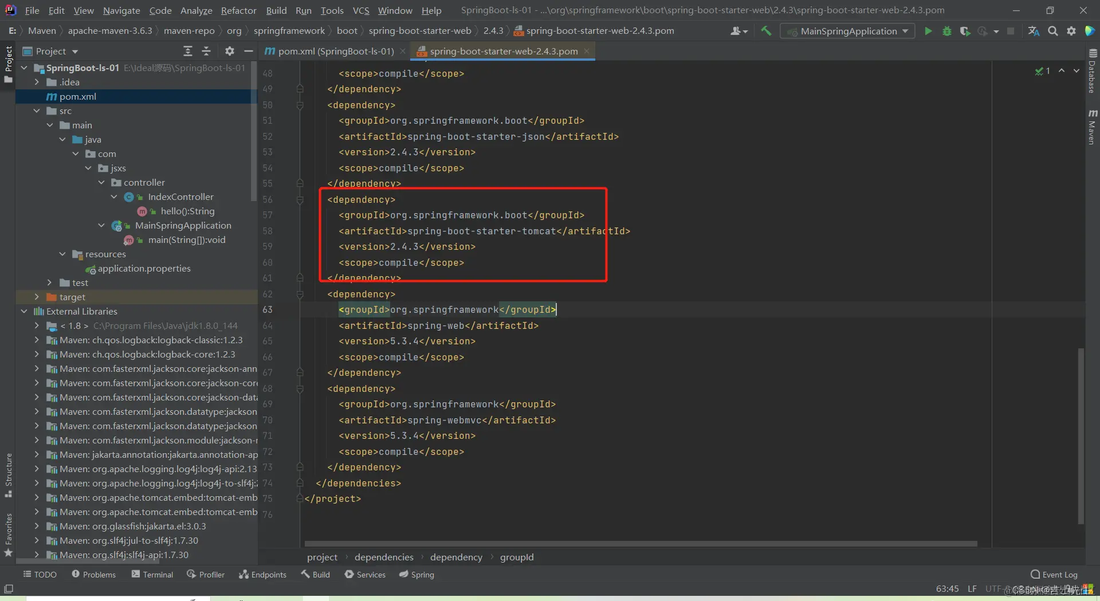Image resolution: width=1100 pixels, height=601 pixels.
Task: Fold the dependency block at line 56
Action: point(300,200)
